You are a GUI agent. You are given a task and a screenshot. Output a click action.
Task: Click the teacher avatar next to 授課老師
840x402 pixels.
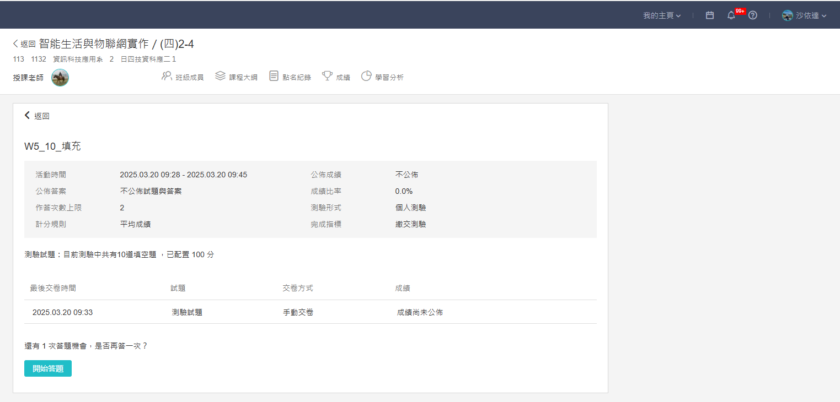point(60,78)
